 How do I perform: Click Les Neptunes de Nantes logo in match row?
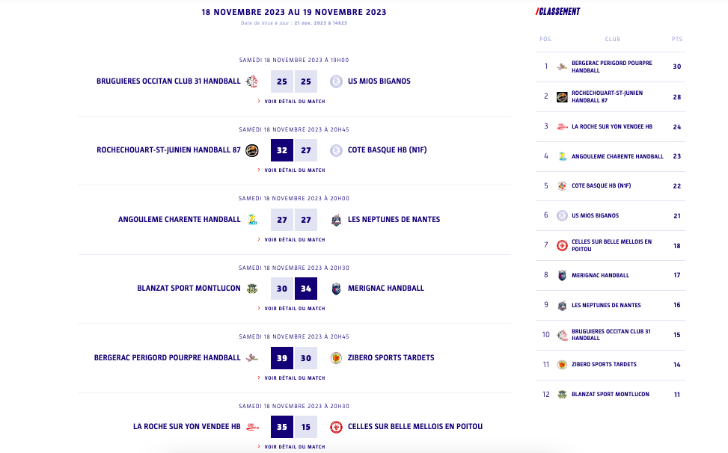coord(336,220)
